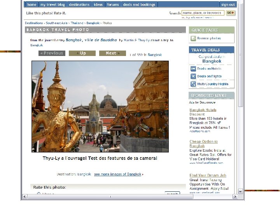
Task: Open Bangkok link beside photo count
Action: coord(155,55)
